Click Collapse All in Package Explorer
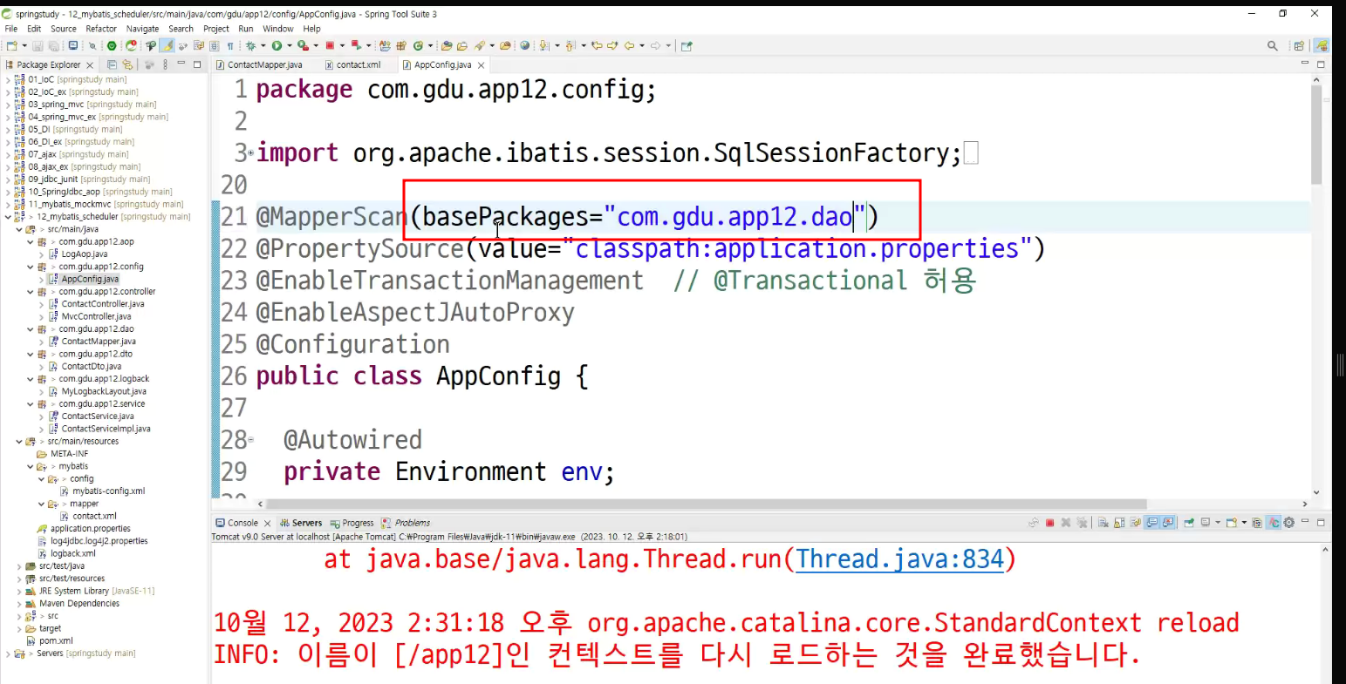 (112, 64)
